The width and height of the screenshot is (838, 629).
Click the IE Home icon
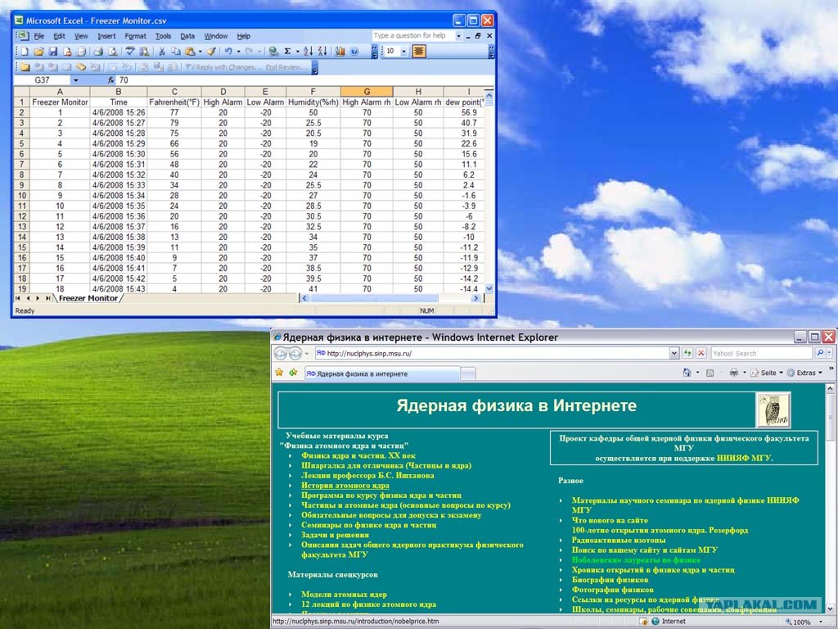[x=687, y=373]
